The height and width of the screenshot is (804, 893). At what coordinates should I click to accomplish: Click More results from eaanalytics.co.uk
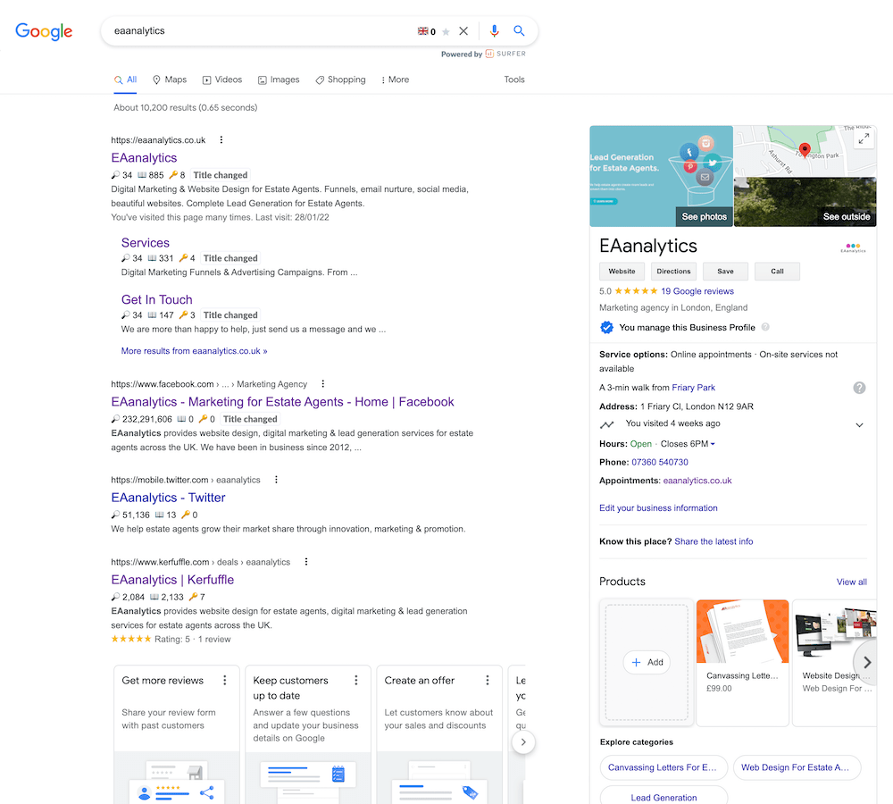point(194,351)
